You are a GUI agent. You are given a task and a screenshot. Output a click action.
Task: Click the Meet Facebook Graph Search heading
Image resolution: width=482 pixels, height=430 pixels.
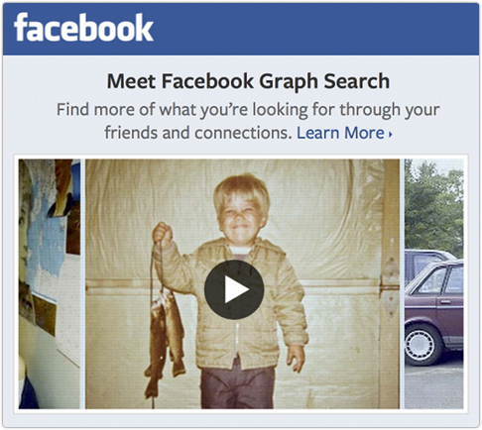tap(248, 81)
